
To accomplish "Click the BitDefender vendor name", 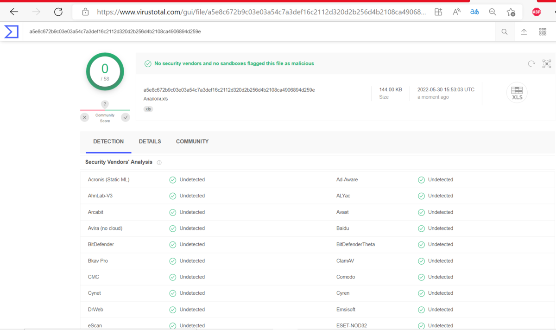I will tap(101, 244).
